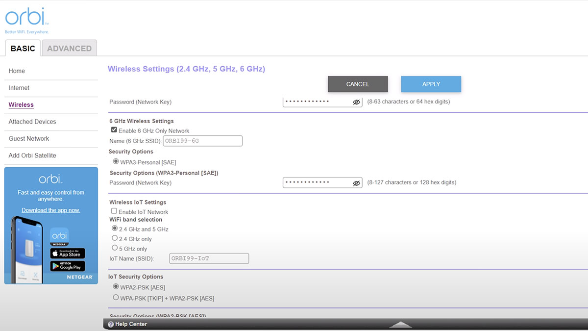Click the 6 GHz Wireless Settings heading
The width and height of the screenshot is (588, 331).
pyautogui.click(x=142, y=121)
